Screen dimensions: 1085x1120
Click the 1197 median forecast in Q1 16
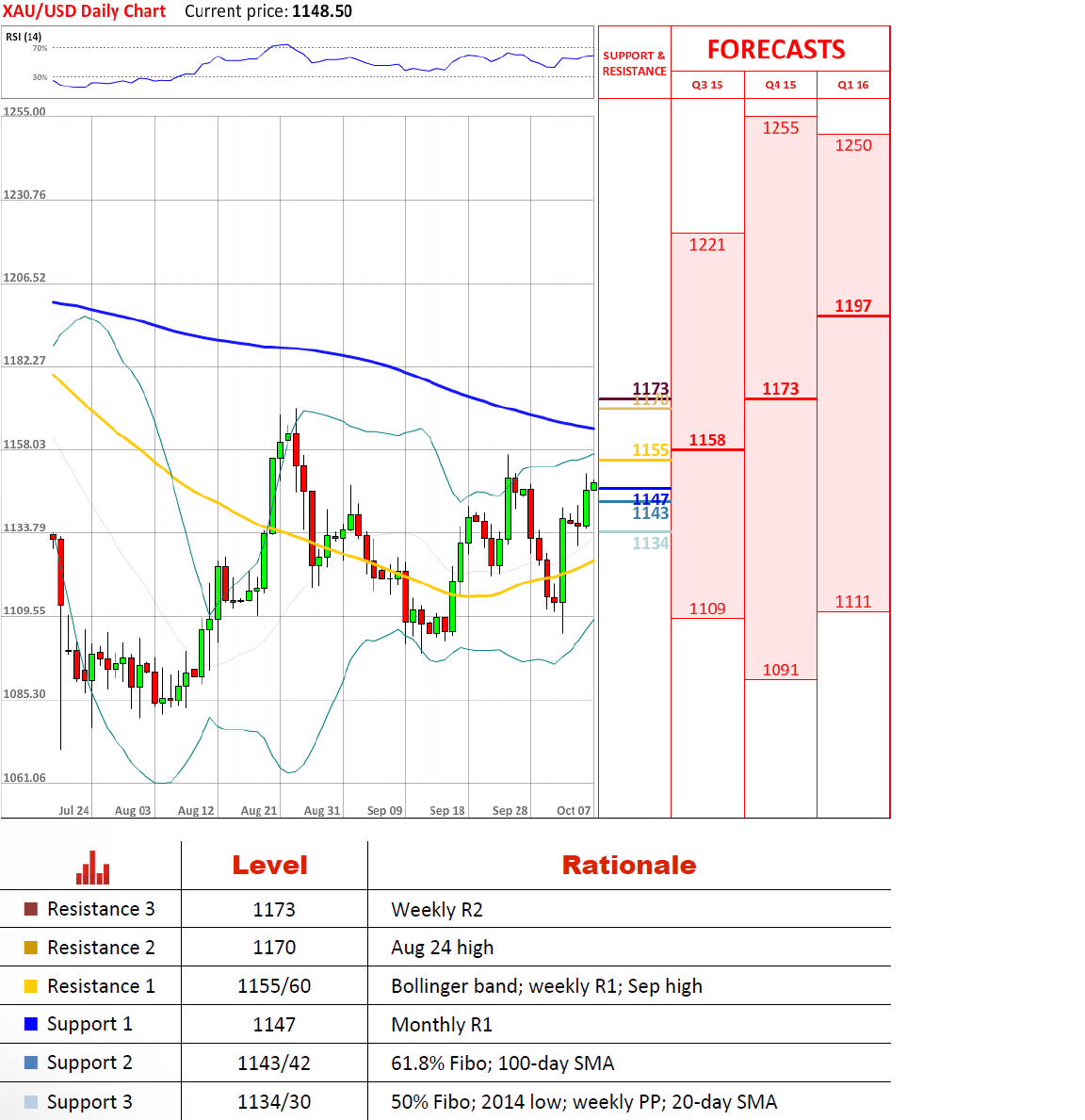point(853,306)
